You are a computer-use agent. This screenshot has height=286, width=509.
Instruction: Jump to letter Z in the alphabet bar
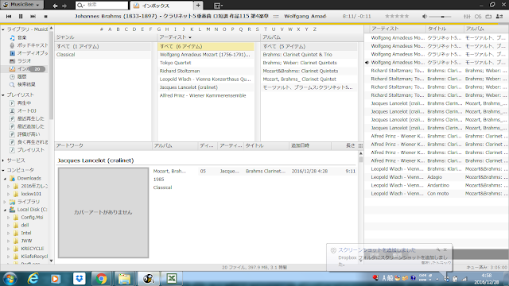[315, 29]
